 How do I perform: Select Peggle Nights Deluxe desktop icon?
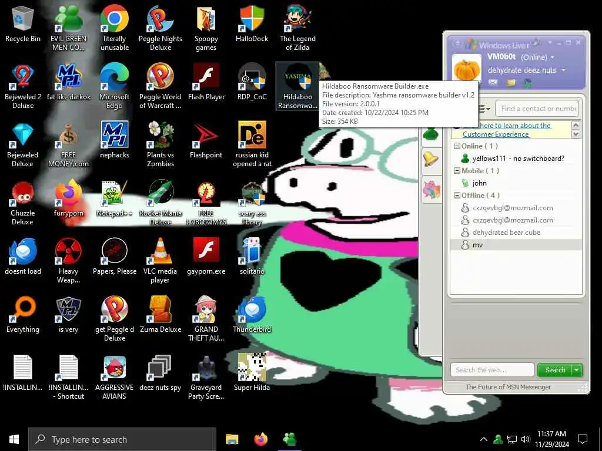click(x=160, y=28)
